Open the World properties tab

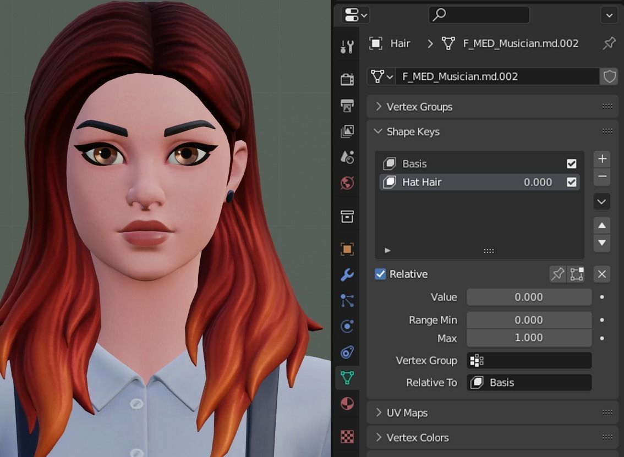[x=347, y=183]
